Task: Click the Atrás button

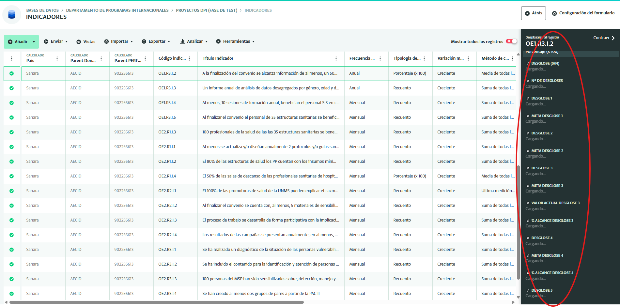Action: tap(533, 13)
